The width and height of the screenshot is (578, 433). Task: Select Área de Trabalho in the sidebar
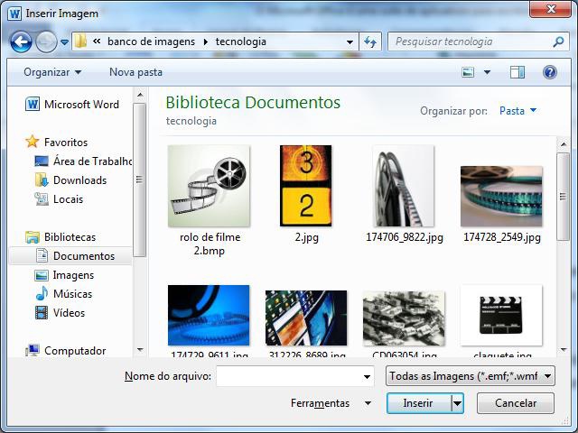(92, 161)
